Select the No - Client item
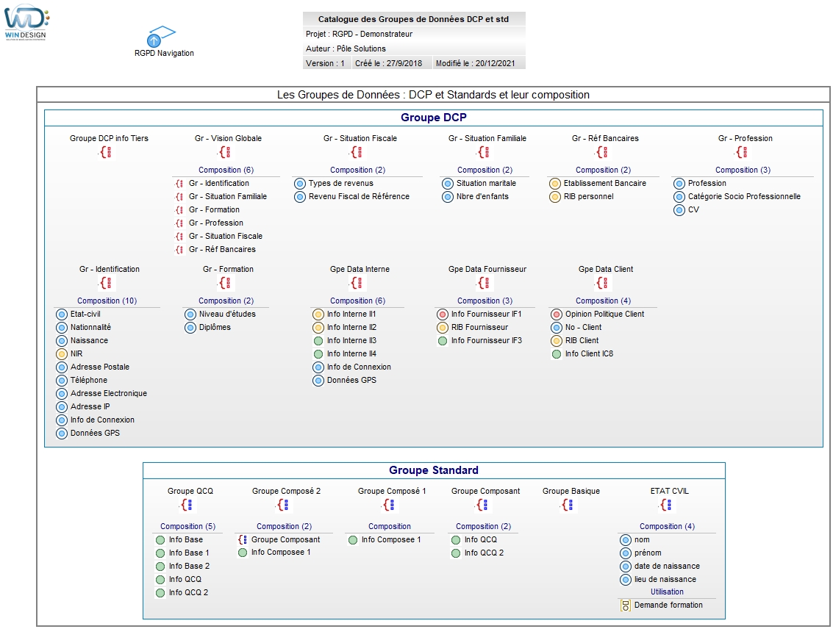 click(x=583, y=327)
